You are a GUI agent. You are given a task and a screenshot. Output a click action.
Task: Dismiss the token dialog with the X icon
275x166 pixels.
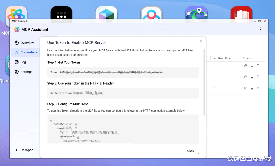pyautogui.click(x=201, y=41)
